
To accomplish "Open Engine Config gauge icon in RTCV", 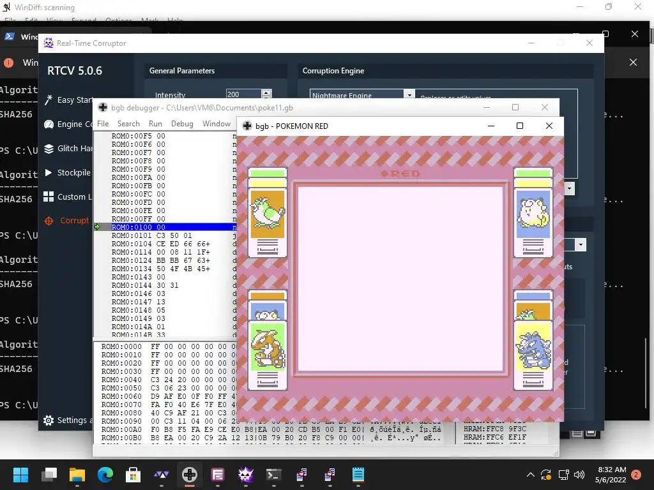I will tap(49, 124).
